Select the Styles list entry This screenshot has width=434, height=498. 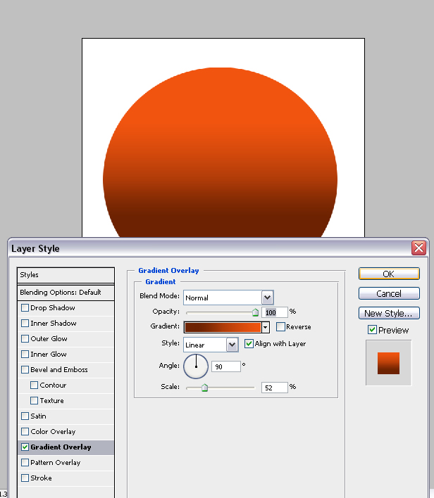[66, 275]
